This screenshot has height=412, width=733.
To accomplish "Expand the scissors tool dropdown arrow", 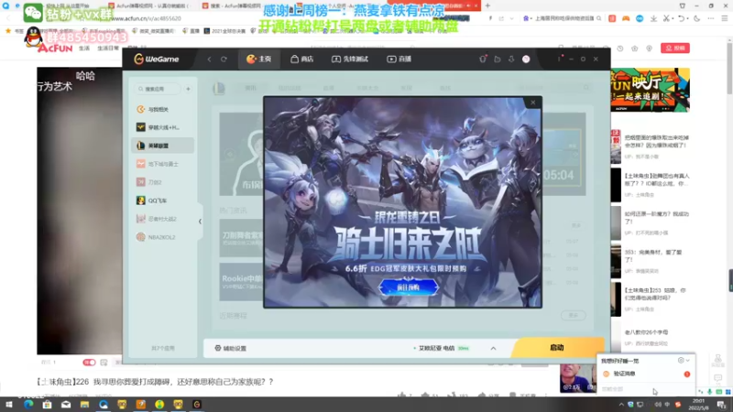I will [673, 18].
